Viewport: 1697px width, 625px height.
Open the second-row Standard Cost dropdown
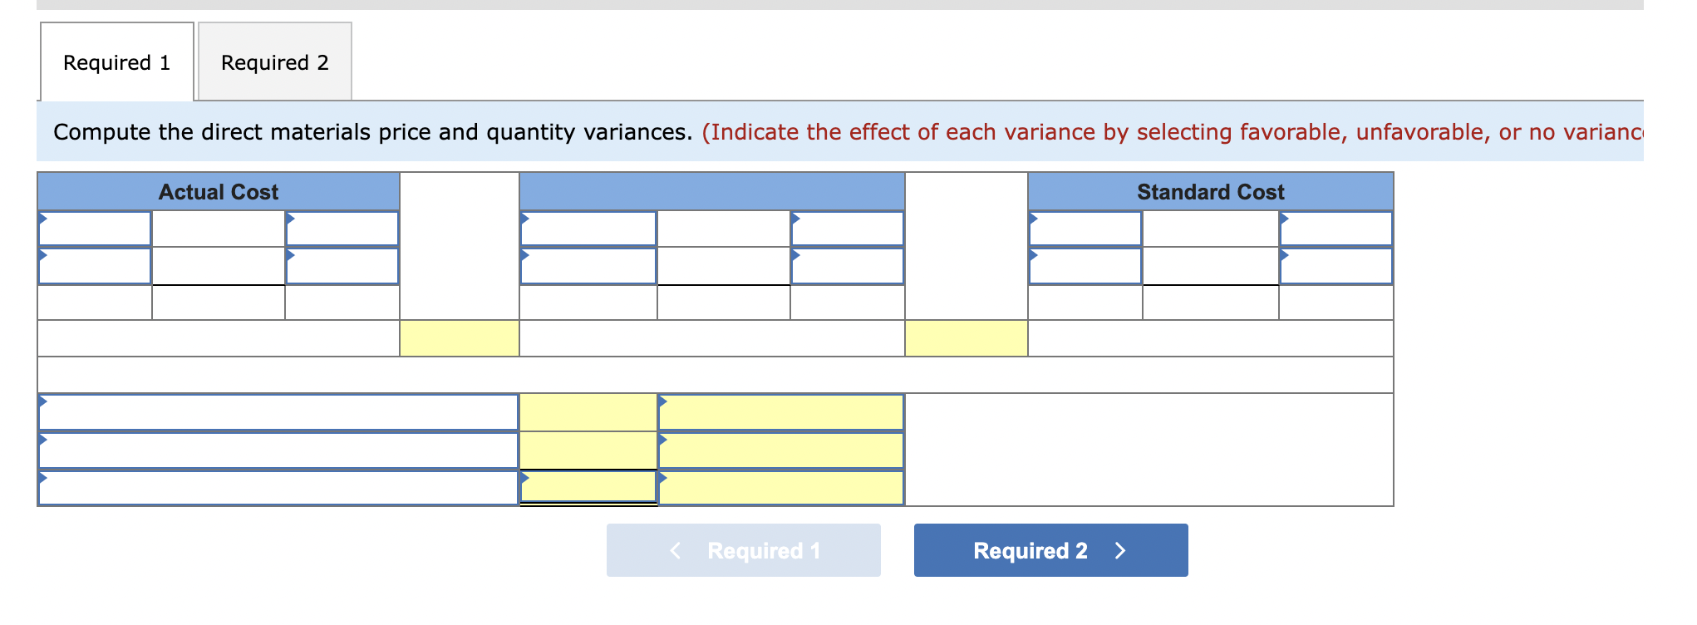pos(1085,267)
